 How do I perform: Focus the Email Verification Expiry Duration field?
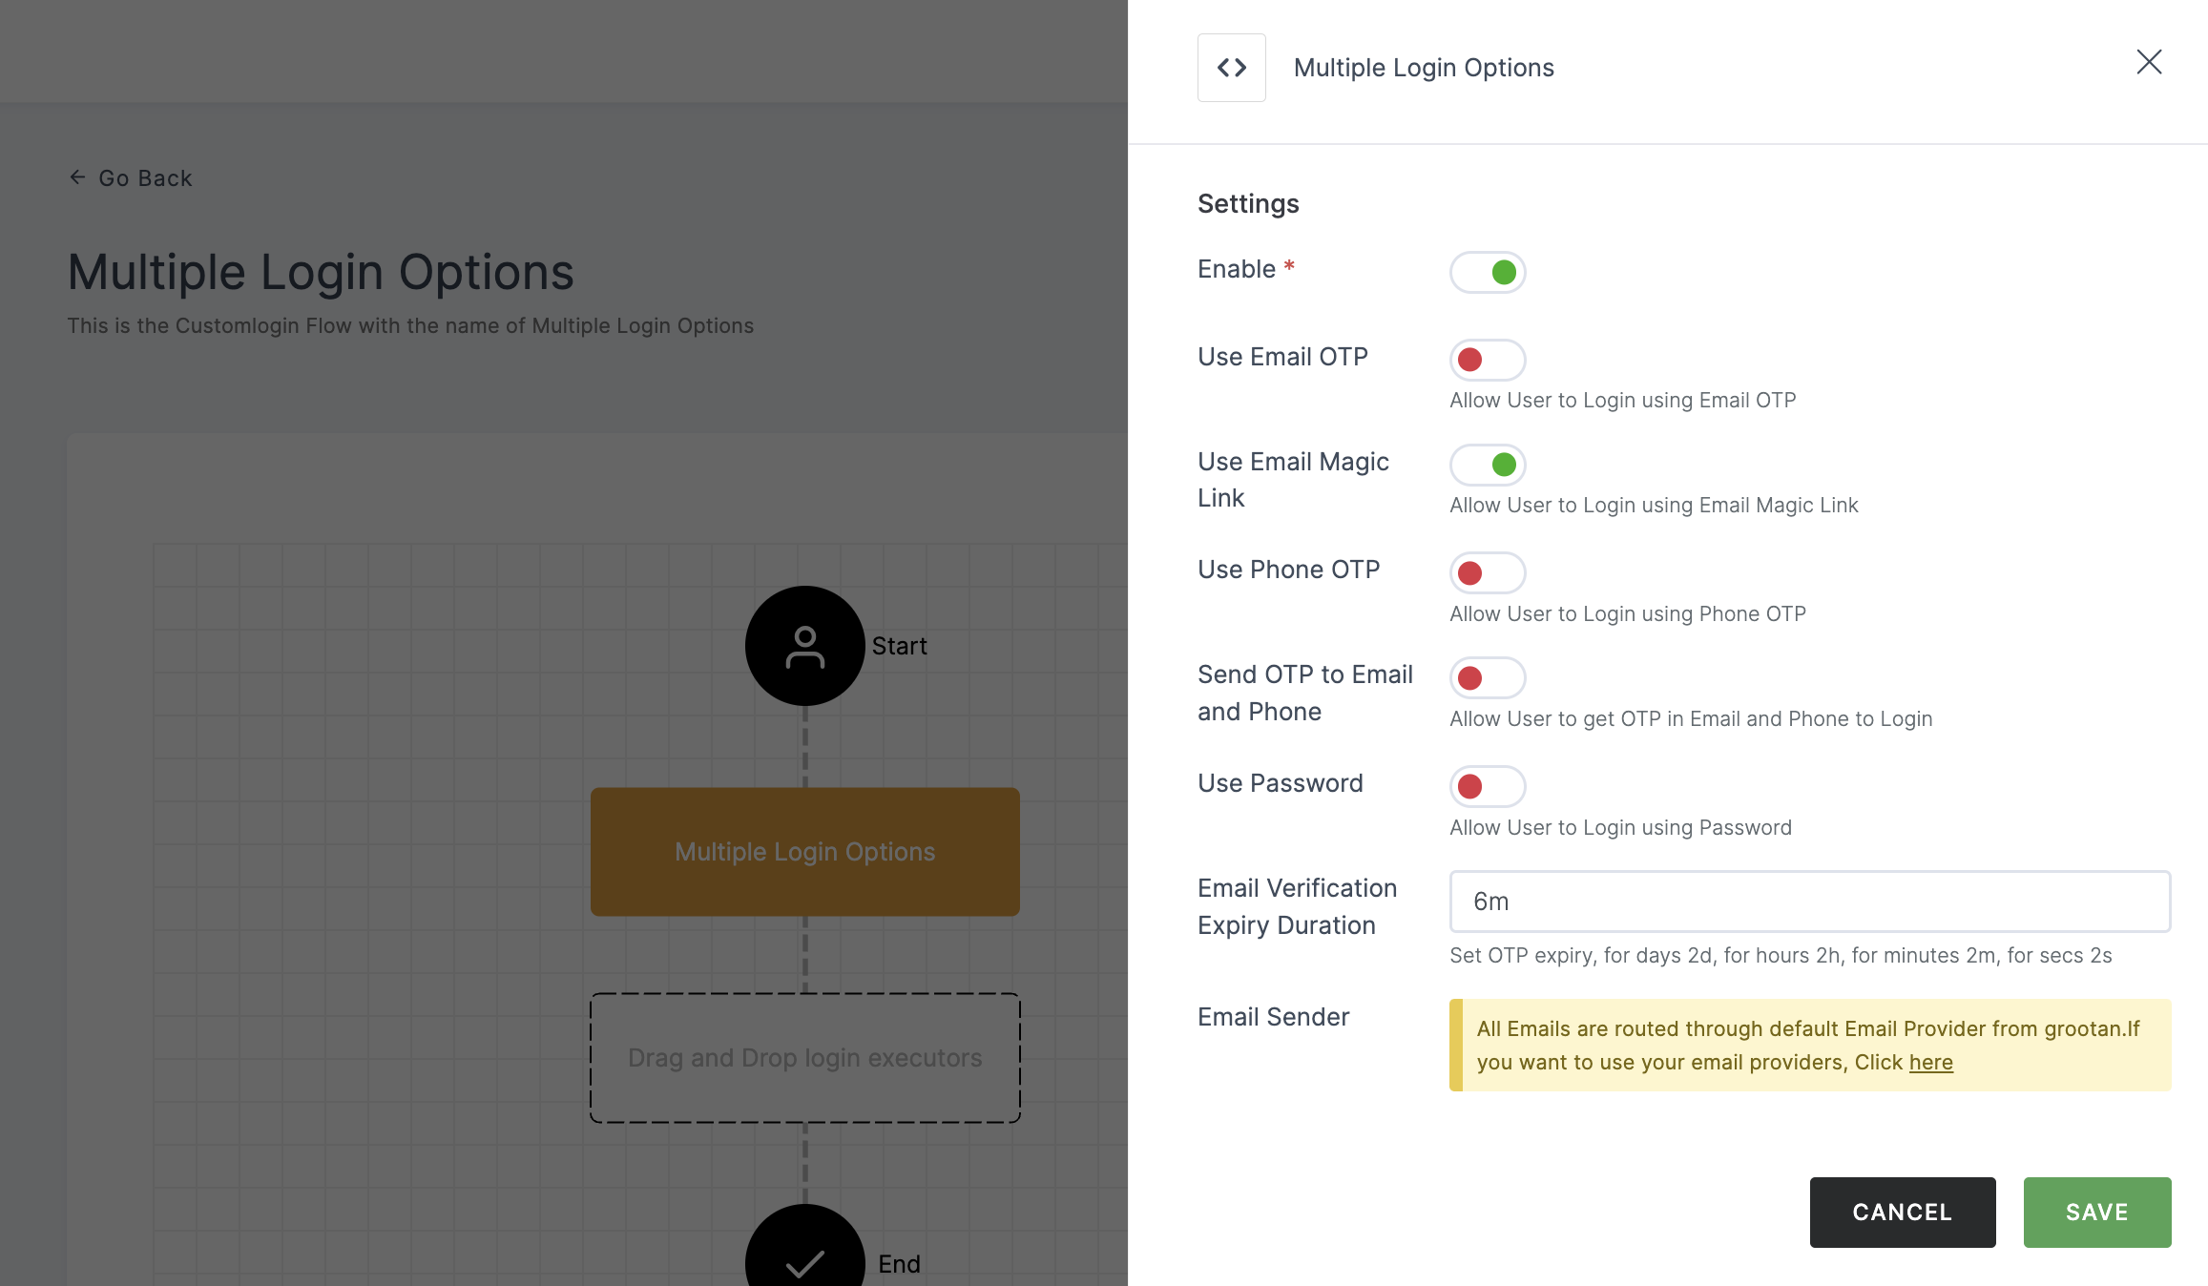tap(1810, 902)
